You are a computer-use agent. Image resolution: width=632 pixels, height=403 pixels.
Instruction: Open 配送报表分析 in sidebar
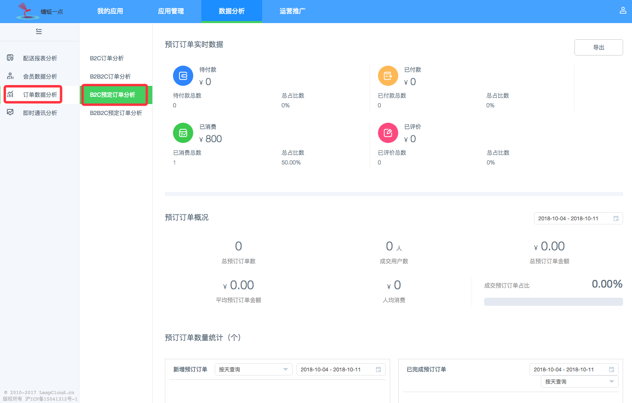point(40,58)
